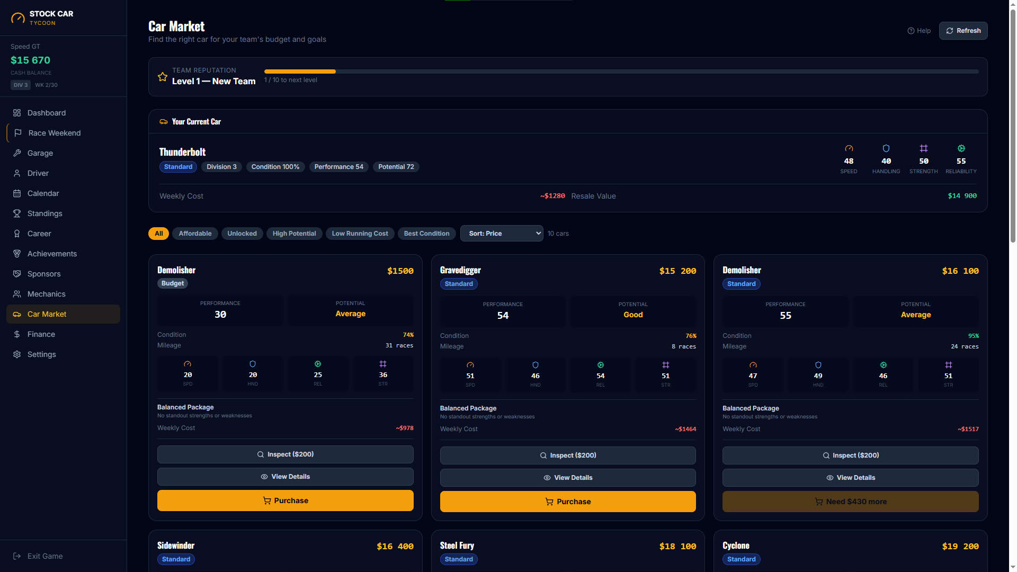Open Finance dollar sign icon
This screenshot has height=572, width=1017.
(17, 334)
